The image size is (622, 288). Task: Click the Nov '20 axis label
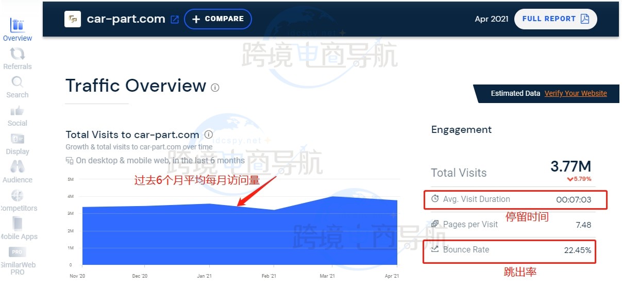tap(77, 276)
